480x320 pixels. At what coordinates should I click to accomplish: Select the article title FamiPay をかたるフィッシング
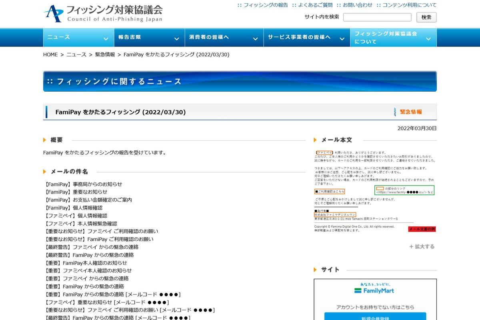[x=120, y=112]
